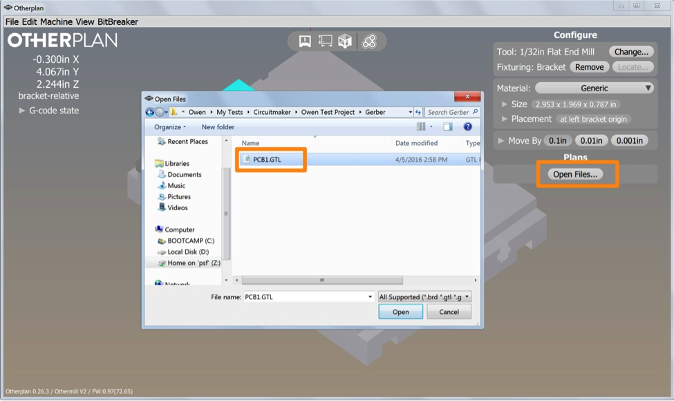Switch to the 3D cube view icon
The width and height of the screenshot is (674, 401).
345,41
